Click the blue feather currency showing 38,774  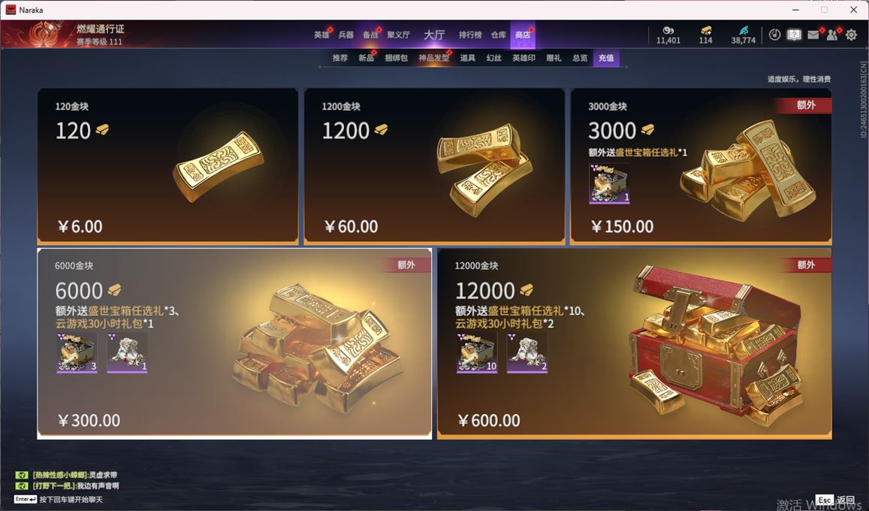744,35
